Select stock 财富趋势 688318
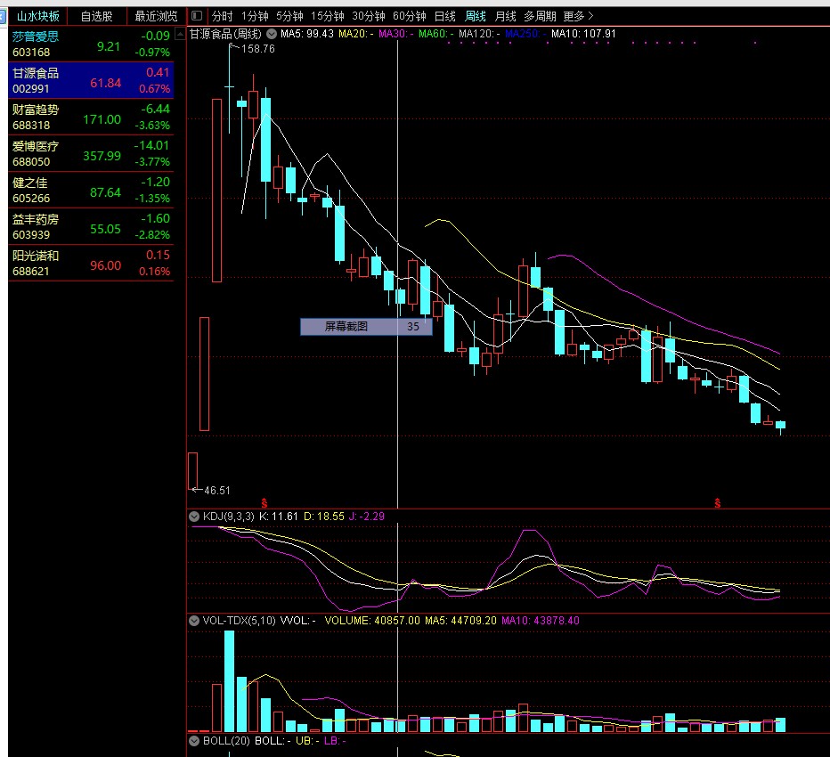Viewport: 830px width, 757px height. coord(91,117)
